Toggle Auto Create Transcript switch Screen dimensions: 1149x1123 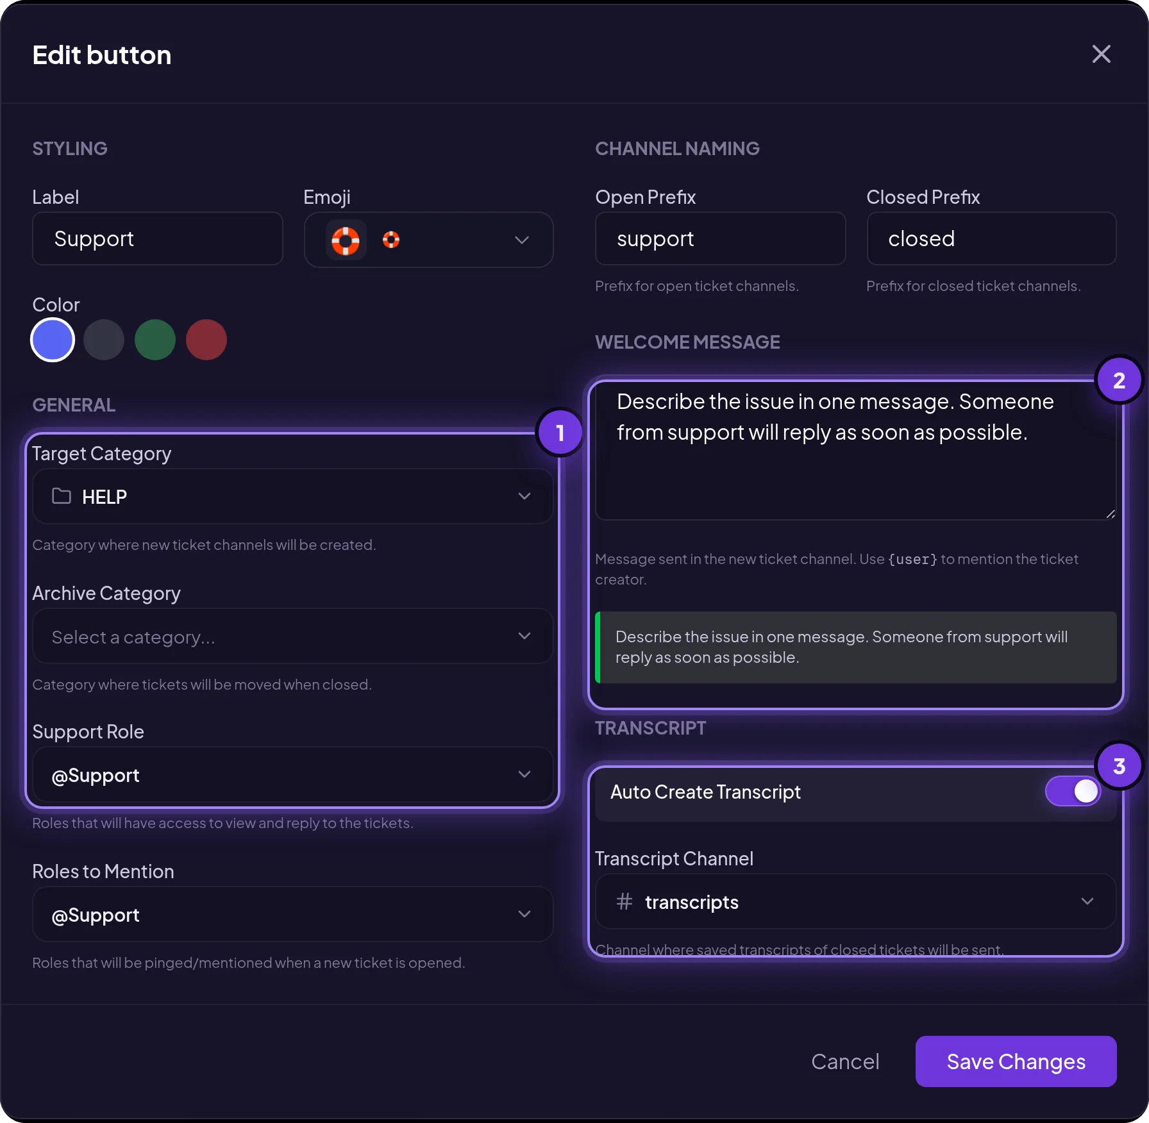tap(1073, 792)
